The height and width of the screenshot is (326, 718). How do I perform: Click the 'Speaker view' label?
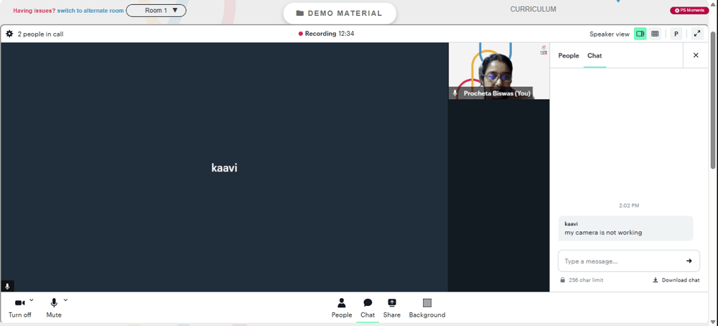(610, 34)
